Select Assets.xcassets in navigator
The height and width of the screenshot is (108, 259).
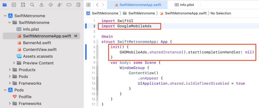[38, 56]
